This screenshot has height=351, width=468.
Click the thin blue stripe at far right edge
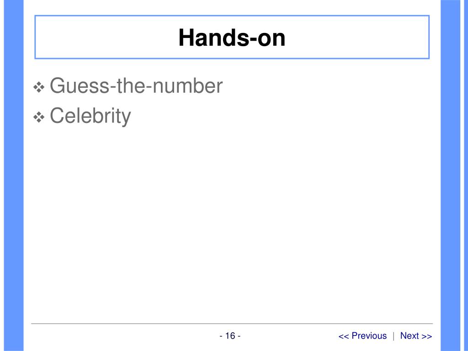coord(466,175)
